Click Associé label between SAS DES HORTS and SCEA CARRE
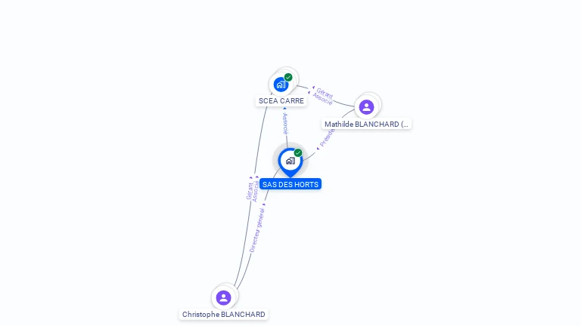 [285, 124]
